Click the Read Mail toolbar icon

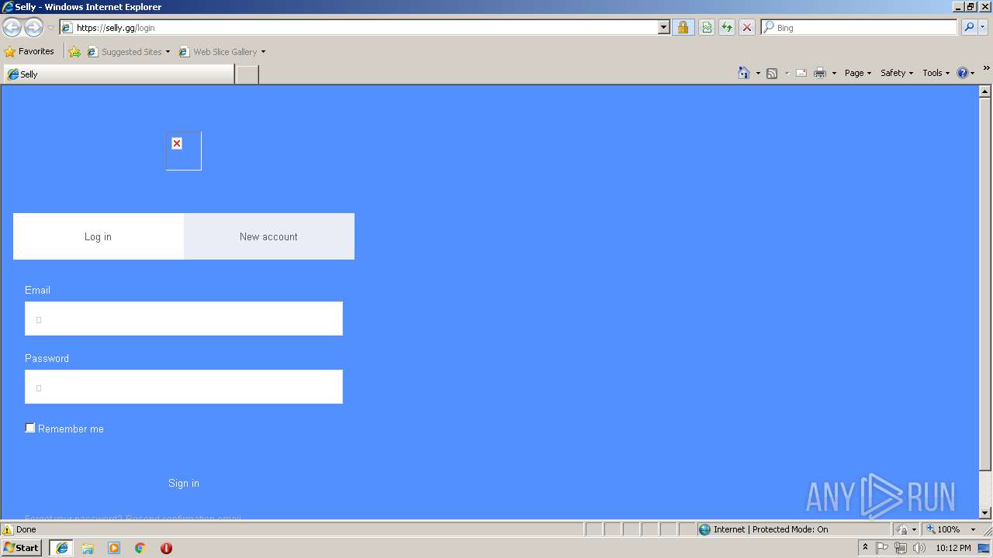tap(801, 73)
